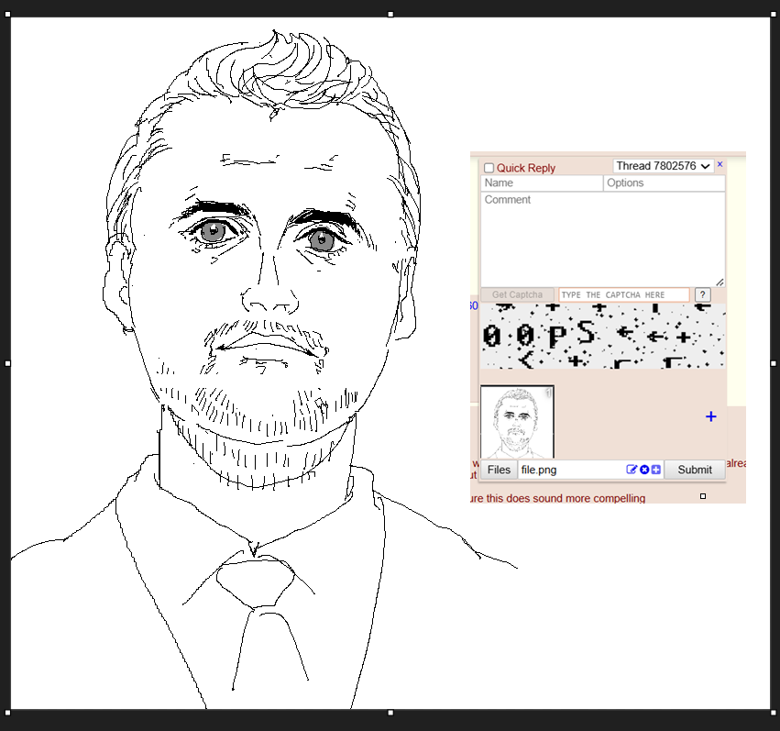The width and height of the screenshot is (780, 731).
Task: Remove file using blue circle-x icon
Action: coord(644,470)
